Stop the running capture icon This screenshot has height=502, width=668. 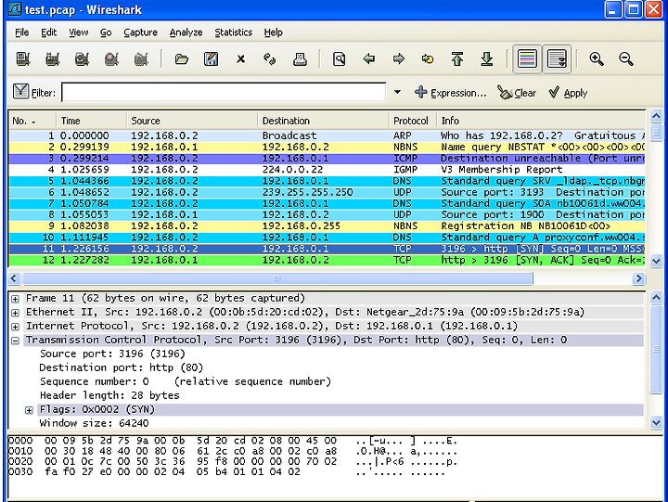point(111,58)
